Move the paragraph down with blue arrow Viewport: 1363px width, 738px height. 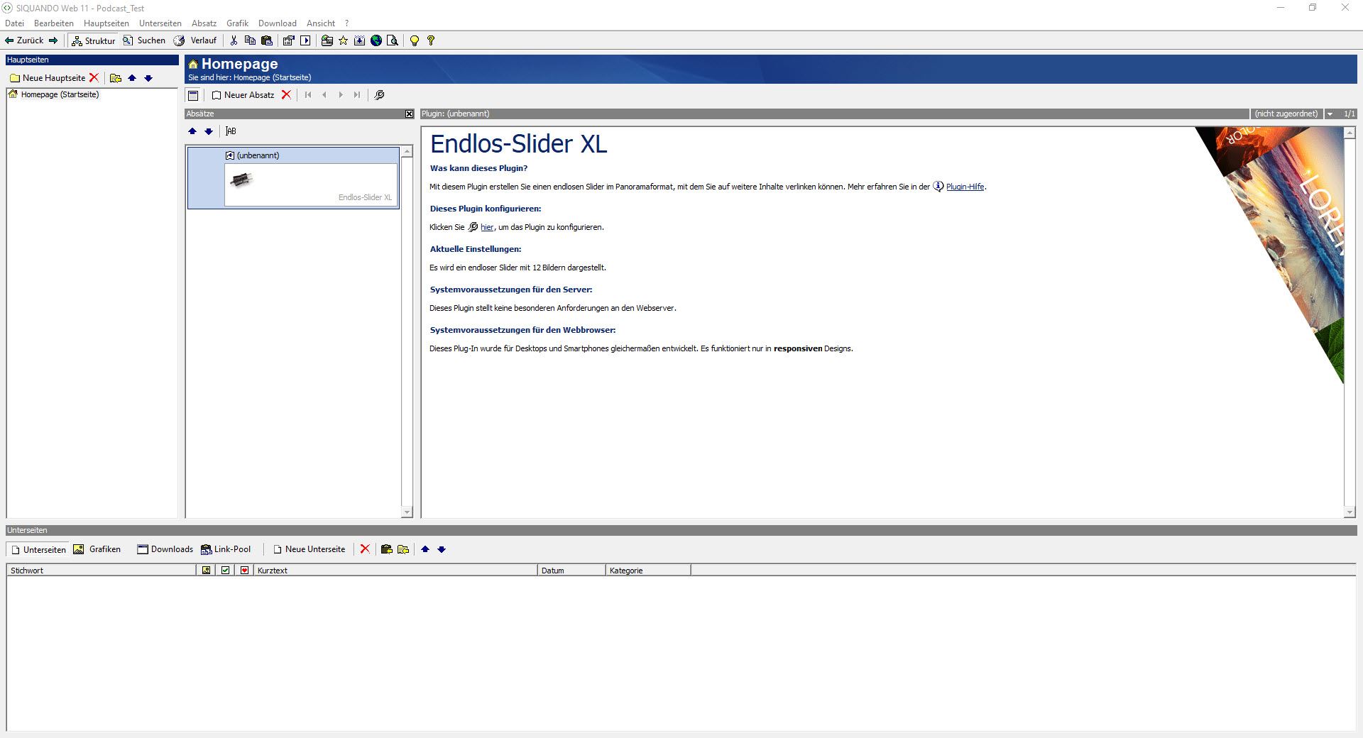[209, 131]
